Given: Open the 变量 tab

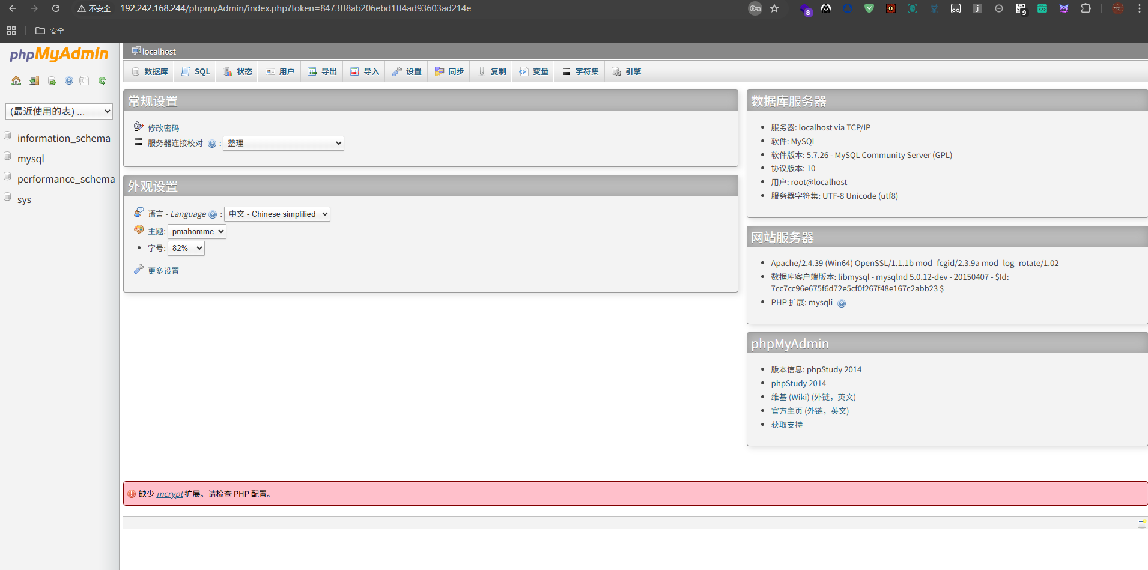Looking at the screenshot, I should (x=533, y=71).
